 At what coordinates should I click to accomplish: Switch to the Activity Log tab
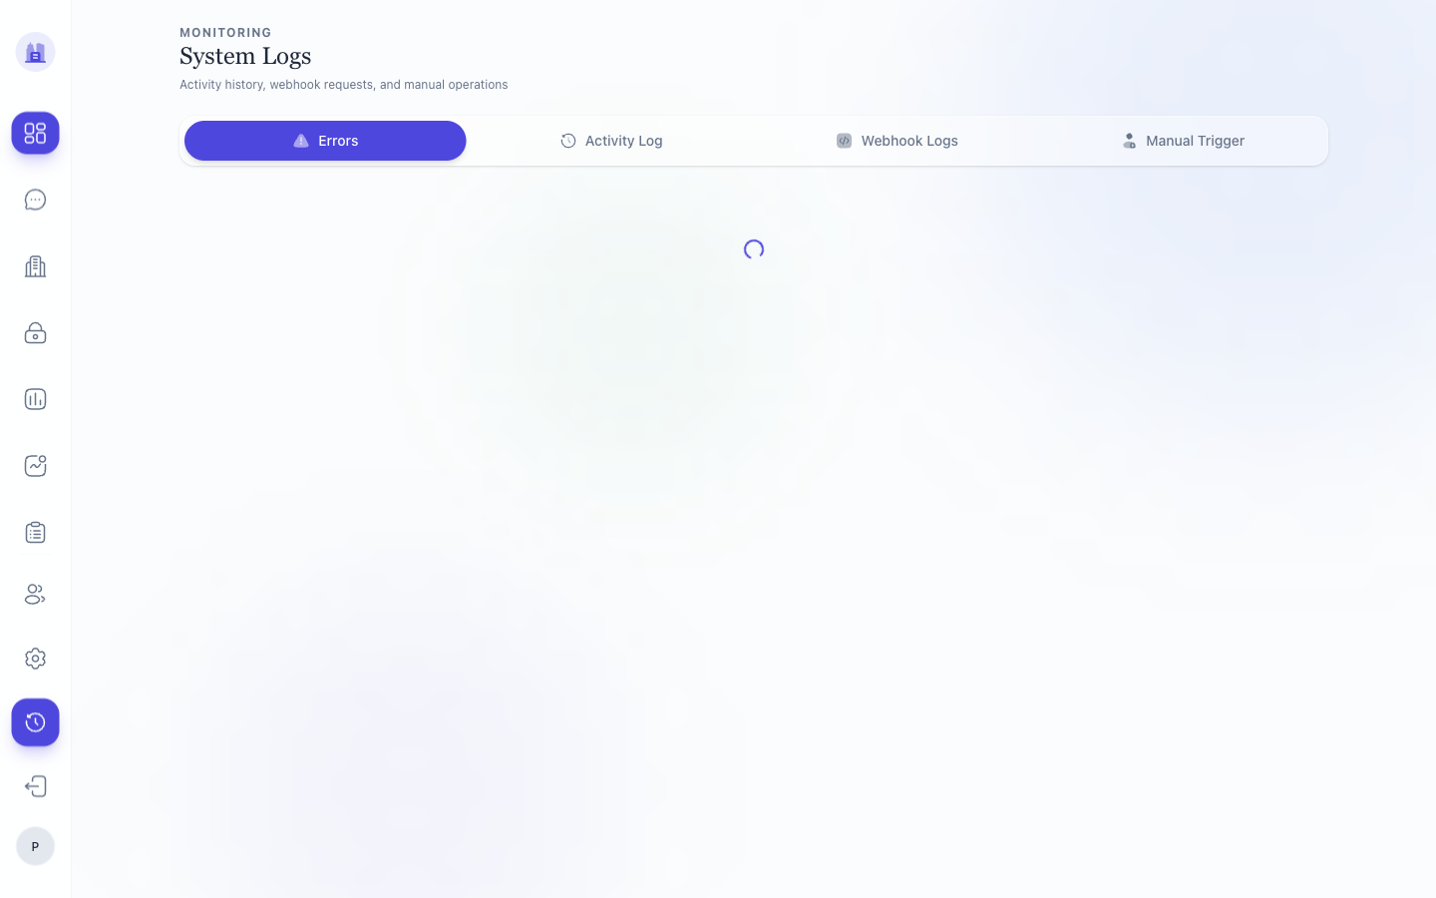click(x=611, y=141)
